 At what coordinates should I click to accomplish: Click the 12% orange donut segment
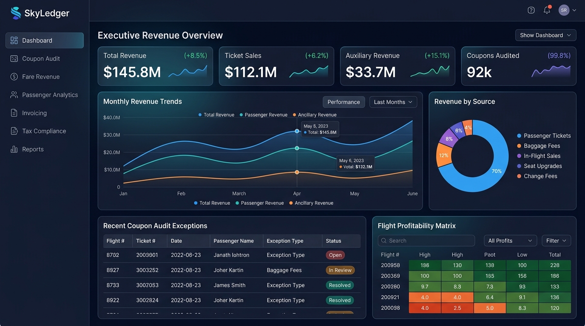(443, 155)
